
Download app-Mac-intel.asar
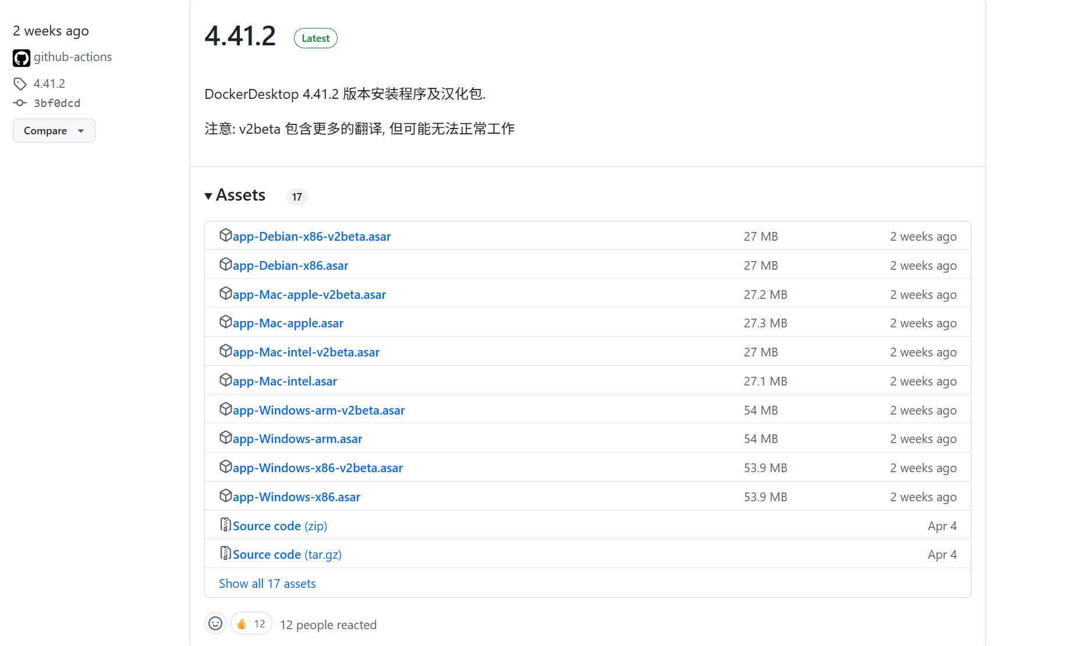point(285,381)
